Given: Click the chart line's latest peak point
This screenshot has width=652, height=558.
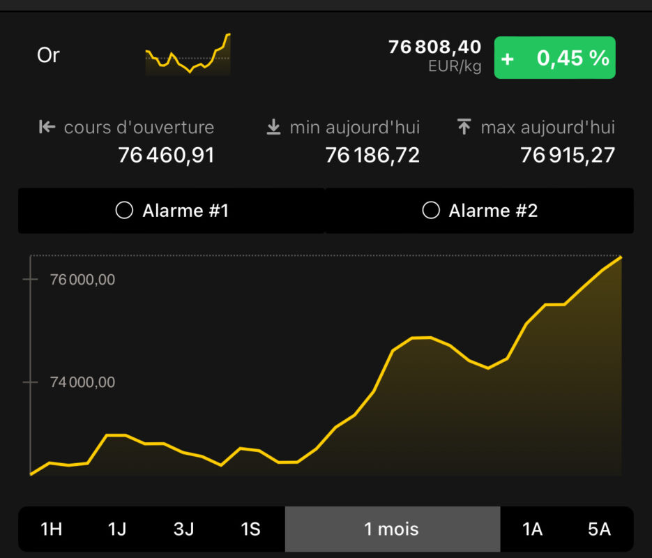Looking at the screenshot, I should pyautogui.click(x=621, y=257).
